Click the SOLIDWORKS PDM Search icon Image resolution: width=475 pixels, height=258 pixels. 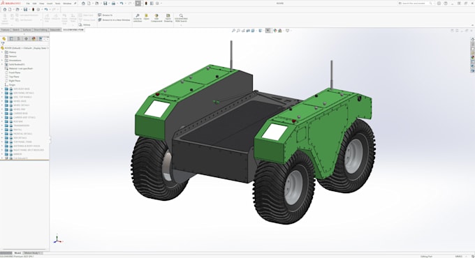[181, 18]
